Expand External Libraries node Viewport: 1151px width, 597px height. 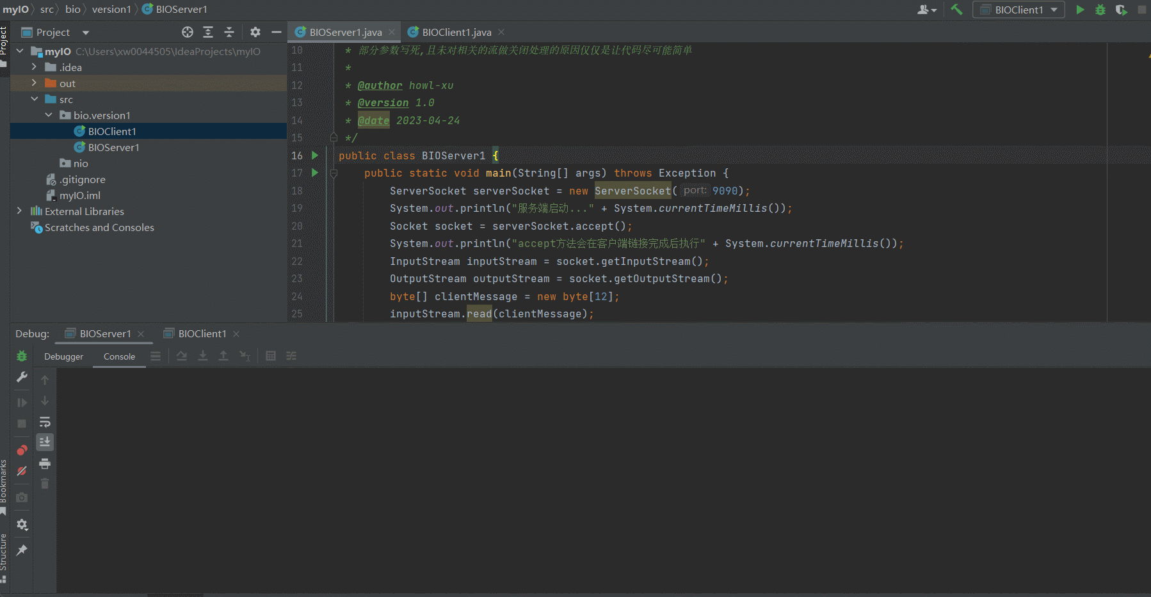click(x=19, y=211)
